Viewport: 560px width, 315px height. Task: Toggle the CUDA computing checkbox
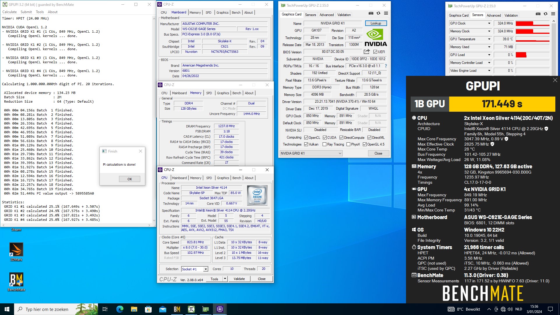(x=325, y=138)
